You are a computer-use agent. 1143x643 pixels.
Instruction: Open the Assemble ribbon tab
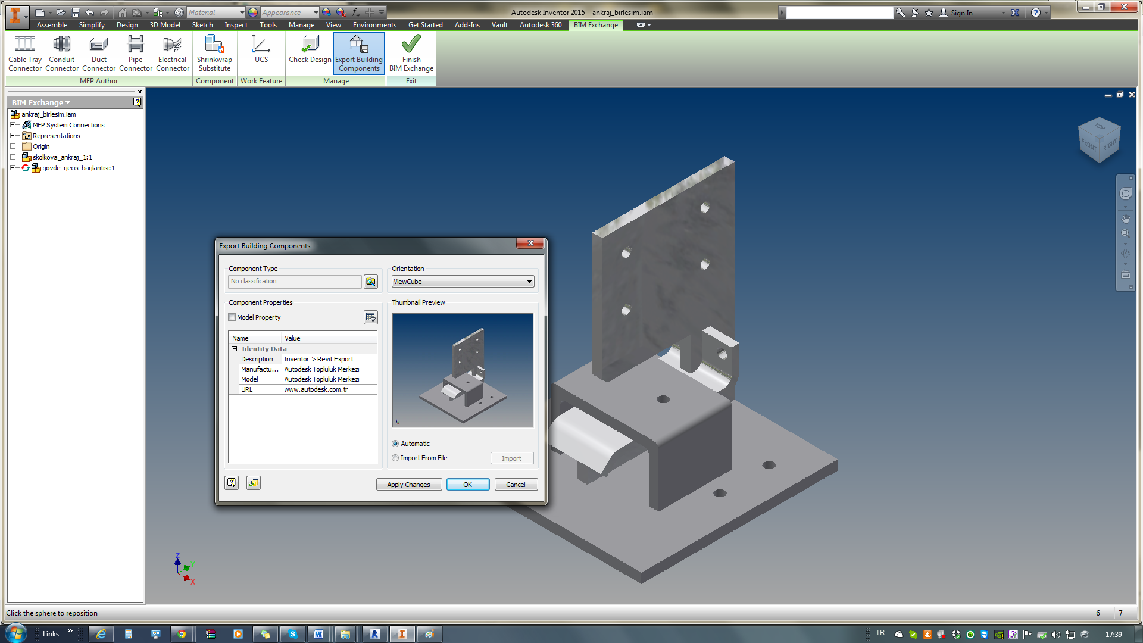[x=52, y=25]
